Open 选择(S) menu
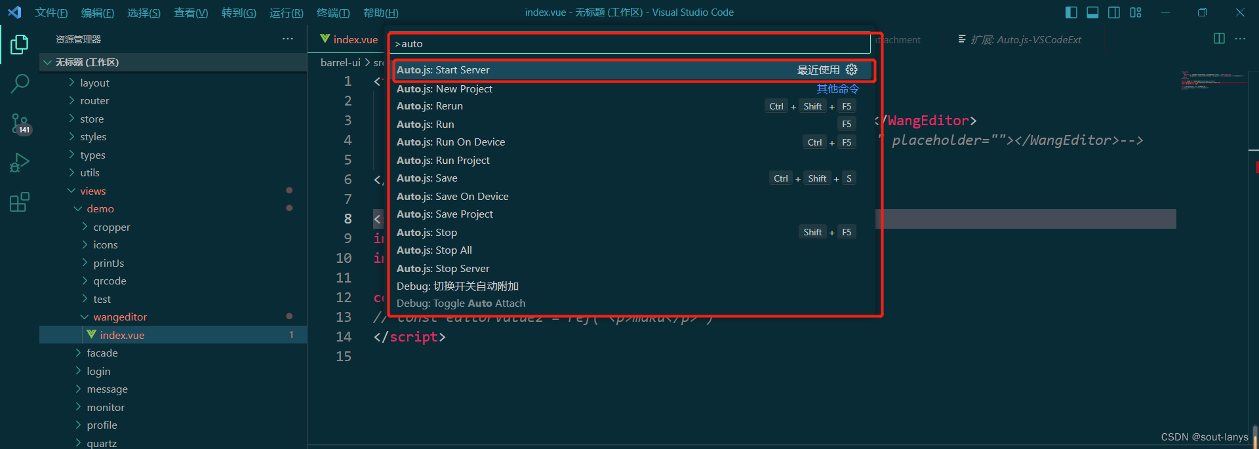Screen dimensions: 1259x449 tap(144, 12)
